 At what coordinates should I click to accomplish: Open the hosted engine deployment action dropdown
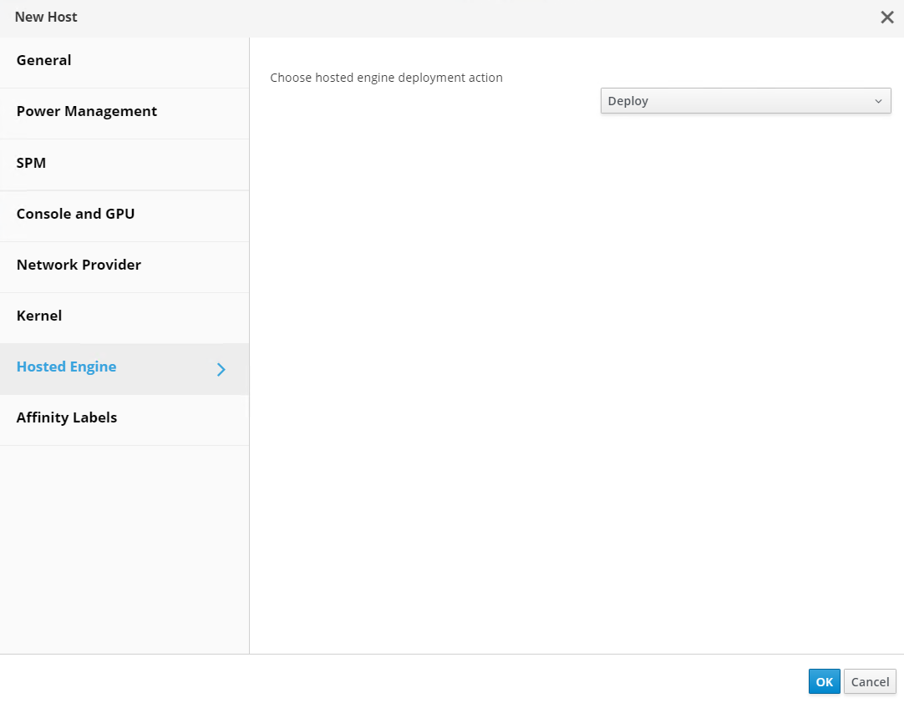(745, 101)
